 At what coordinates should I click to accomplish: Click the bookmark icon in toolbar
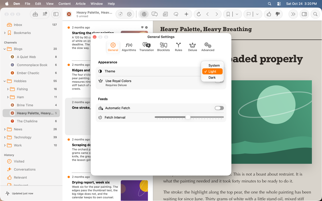[x=228, y=14]
